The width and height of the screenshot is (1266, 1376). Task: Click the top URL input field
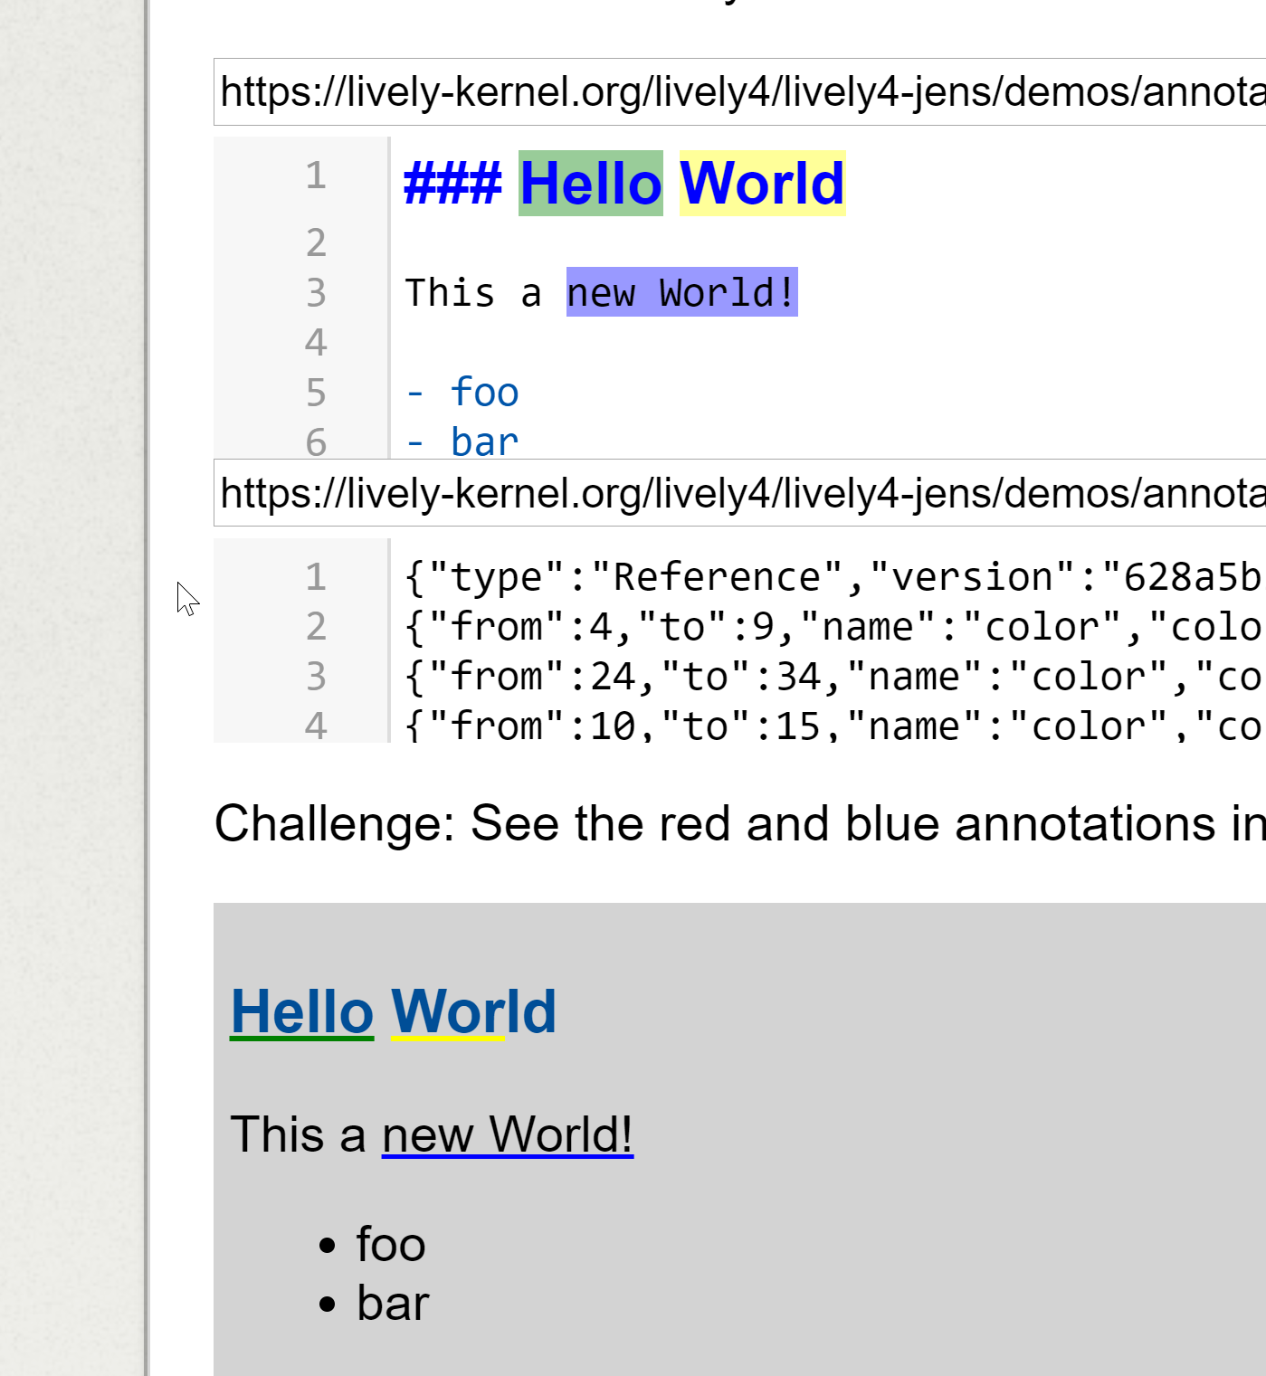tap(738, 92)
